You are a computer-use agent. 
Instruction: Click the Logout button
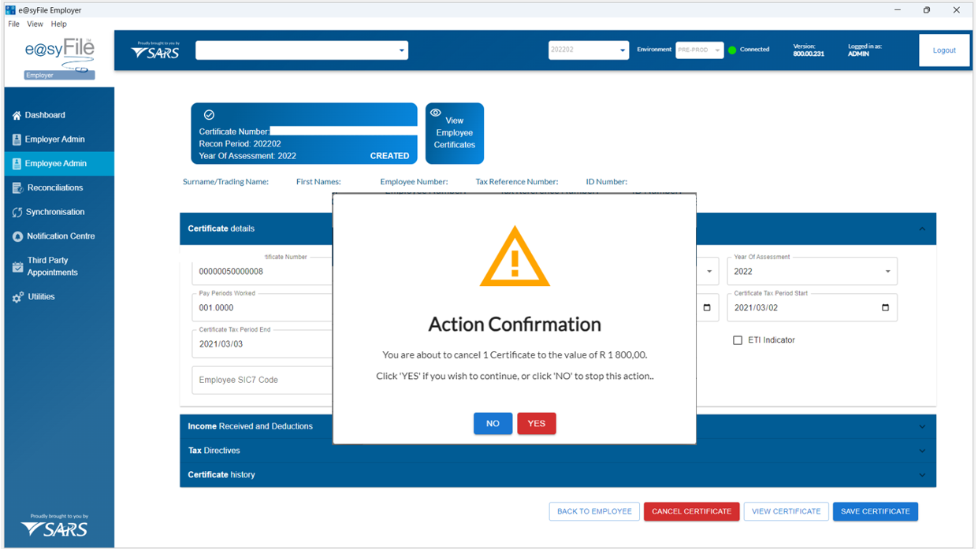(x=943, y=50)
